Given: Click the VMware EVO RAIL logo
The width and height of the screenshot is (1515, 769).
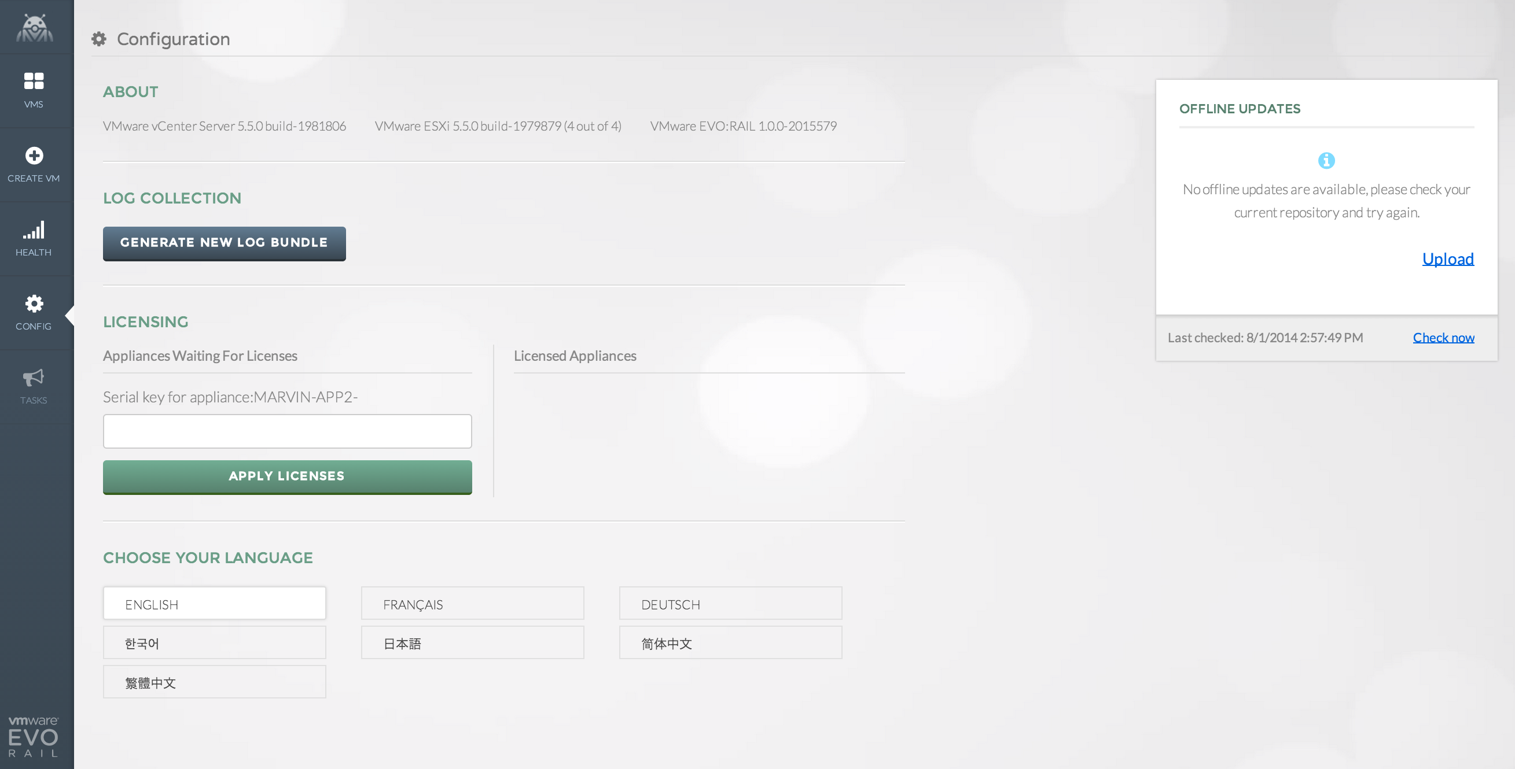Looking at the screenshot, I should click(33, 736).
